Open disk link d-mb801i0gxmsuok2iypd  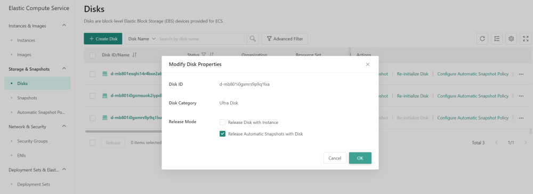tap(136, 96)
